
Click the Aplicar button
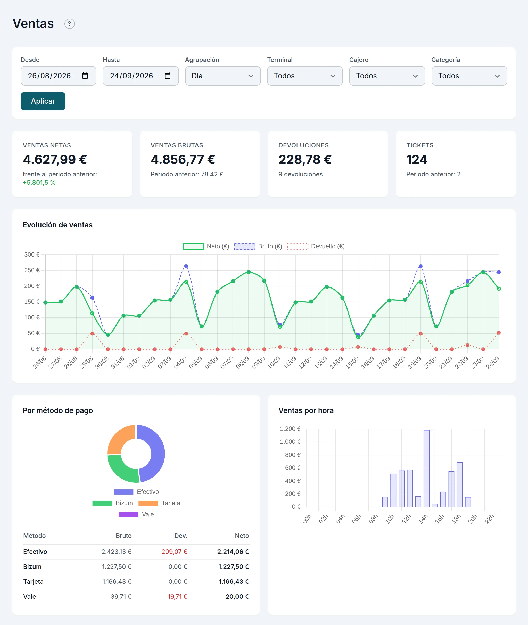point(43,101)
